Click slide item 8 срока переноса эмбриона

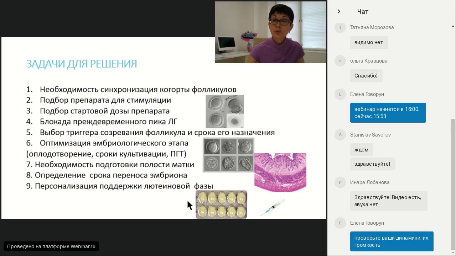107,175
